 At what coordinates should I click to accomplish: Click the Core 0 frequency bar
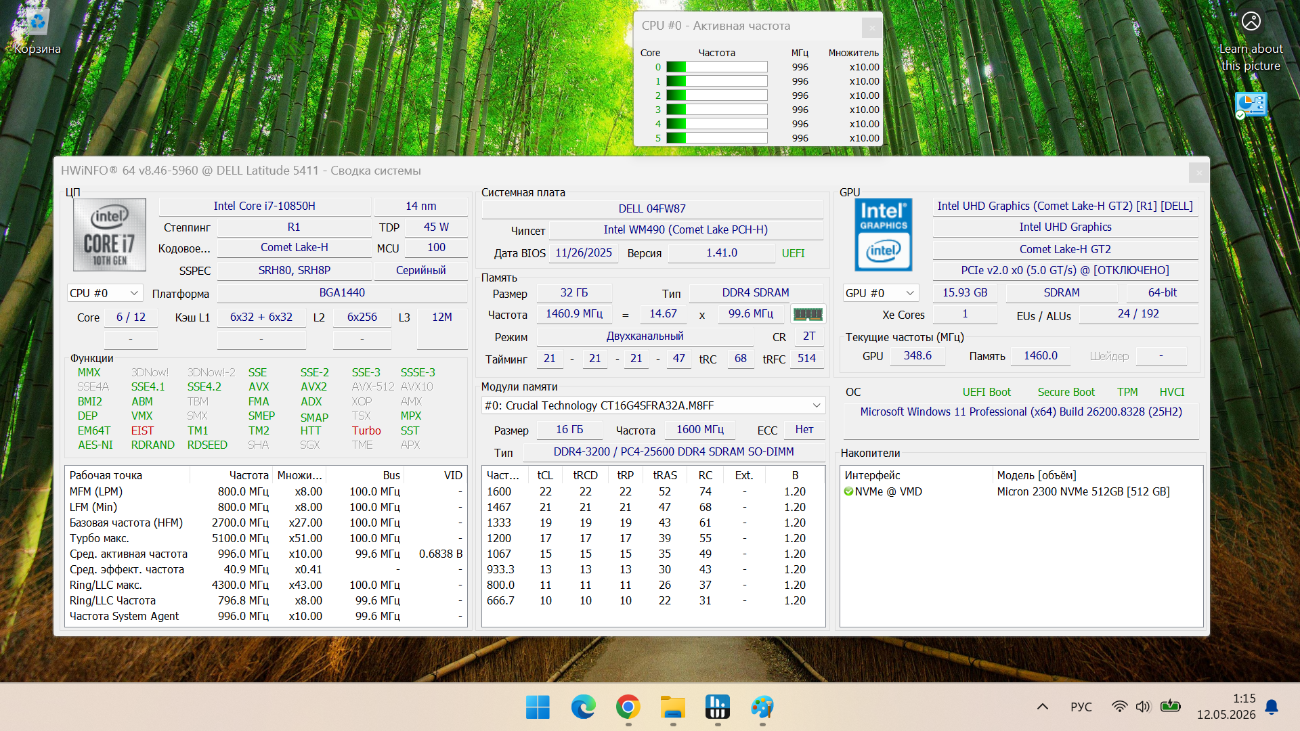716,67
